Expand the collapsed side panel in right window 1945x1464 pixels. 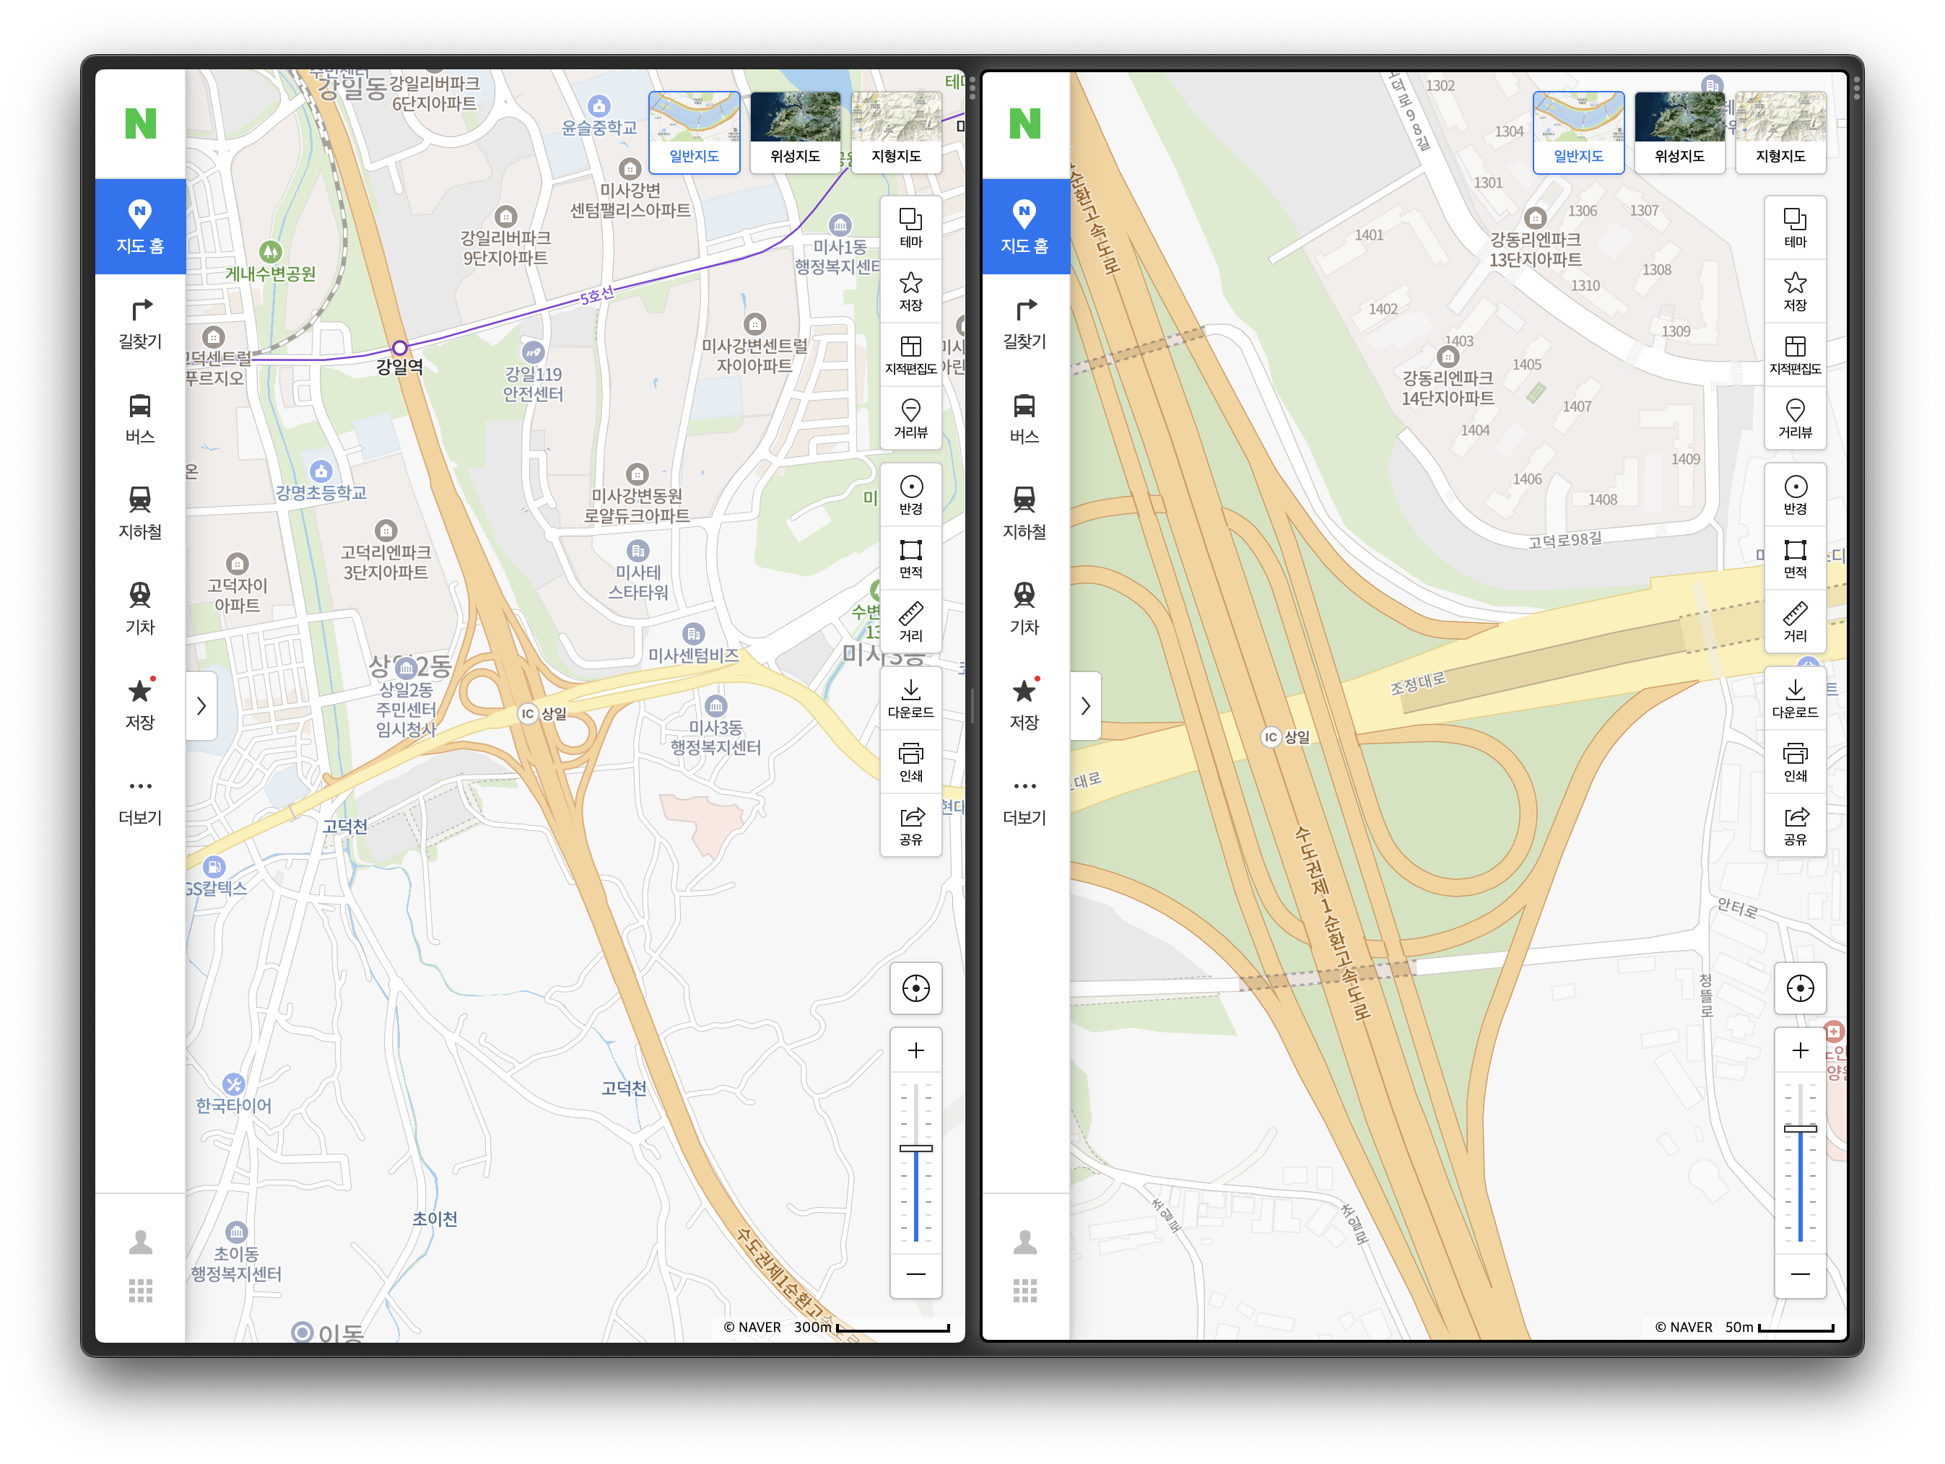1086,706
